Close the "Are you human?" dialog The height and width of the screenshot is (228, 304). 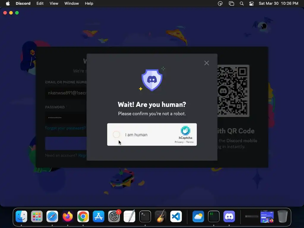[207, 63]
